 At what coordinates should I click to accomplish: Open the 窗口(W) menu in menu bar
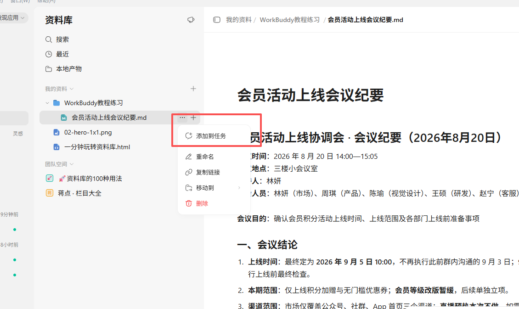[20, 1]
